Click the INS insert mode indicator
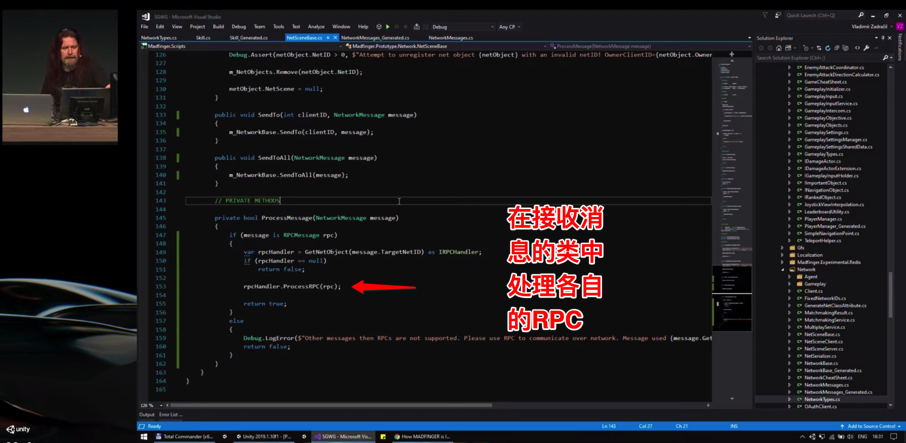Image resolution: width=906 pixels, height=443 pixels. click(x=734, y=426)
